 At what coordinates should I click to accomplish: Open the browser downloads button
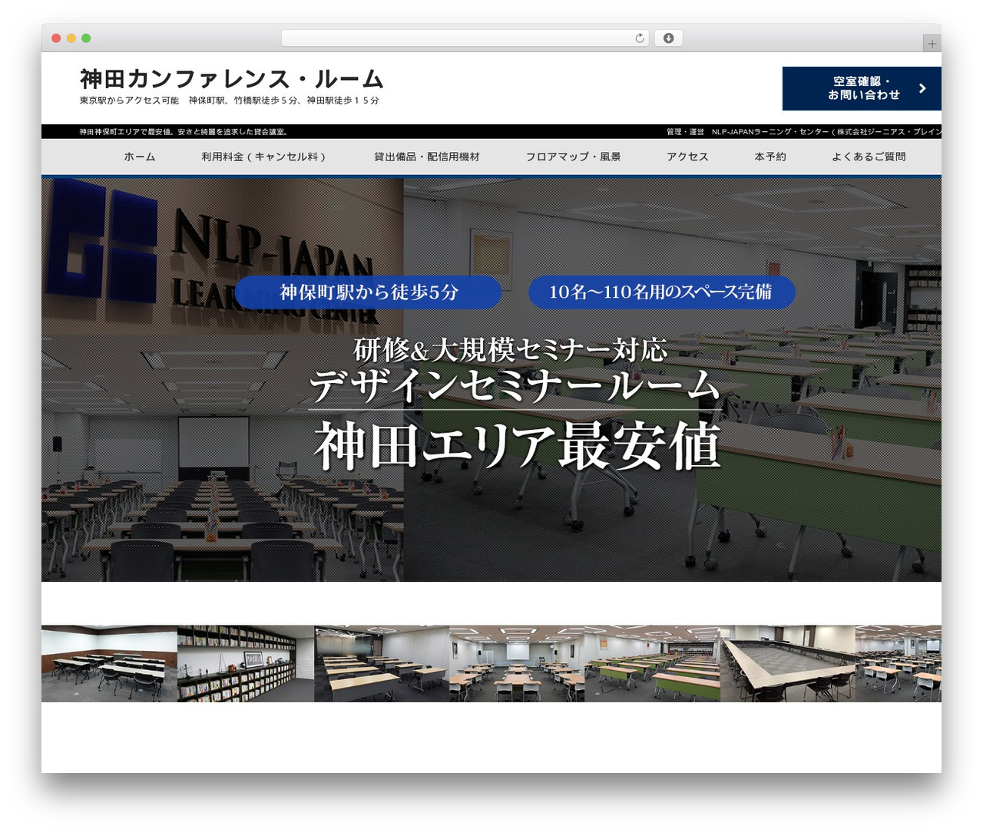[x=668, y=38]
